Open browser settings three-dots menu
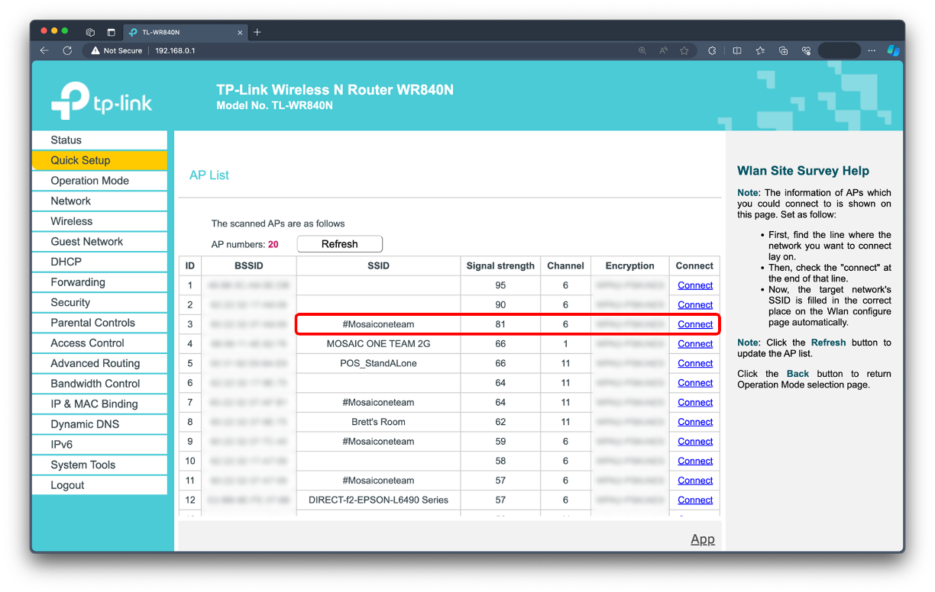The height and width of the screenshot is (592, 935). click(x=872, y=50)
